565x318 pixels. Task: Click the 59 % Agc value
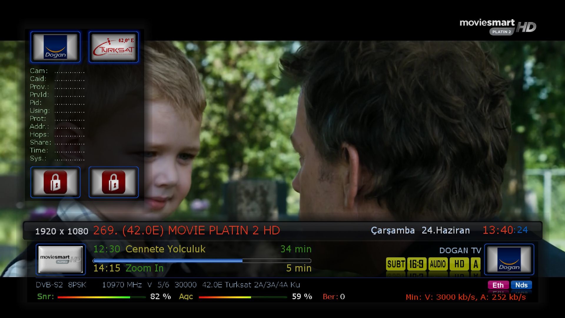pos(302,297)
